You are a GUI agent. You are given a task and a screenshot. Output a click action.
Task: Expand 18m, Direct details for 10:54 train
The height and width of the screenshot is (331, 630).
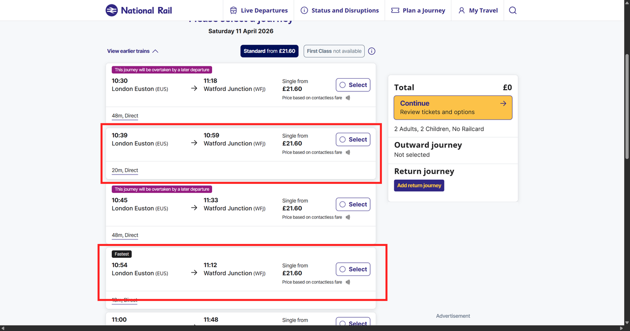(125, 300)
